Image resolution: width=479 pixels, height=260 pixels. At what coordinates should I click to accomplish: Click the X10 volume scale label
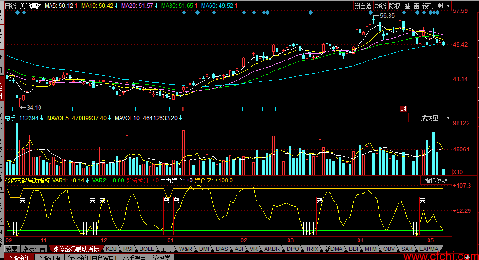[458, 172]
